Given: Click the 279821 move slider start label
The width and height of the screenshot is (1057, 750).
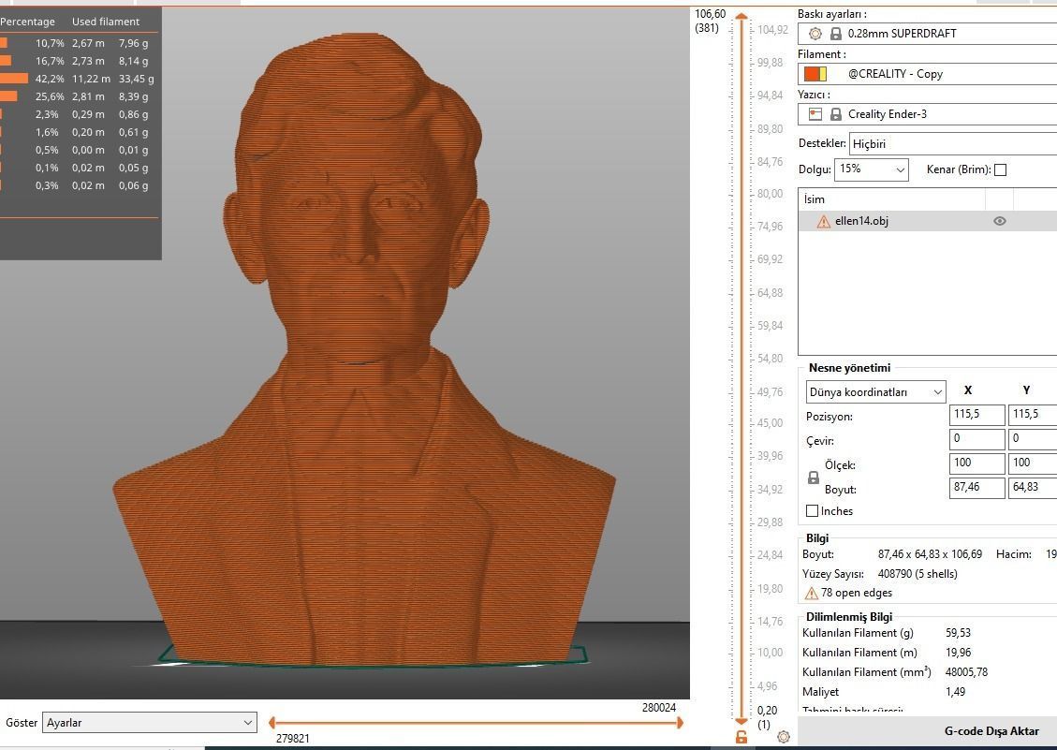Looking at the screenshot, I should pos(292,739).
